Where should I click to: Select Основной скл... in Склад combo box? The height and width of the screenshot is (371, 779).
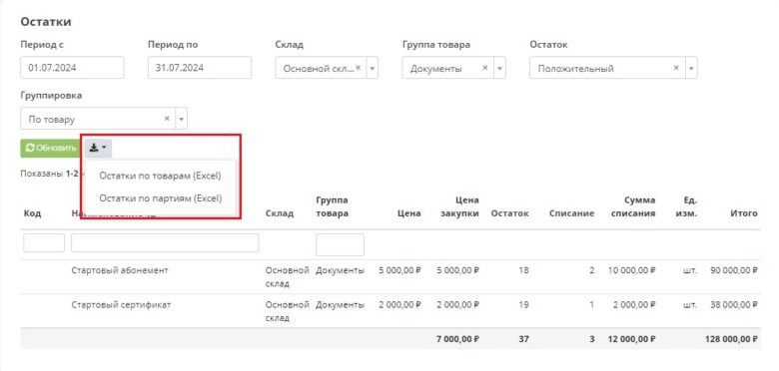[318, 69]
